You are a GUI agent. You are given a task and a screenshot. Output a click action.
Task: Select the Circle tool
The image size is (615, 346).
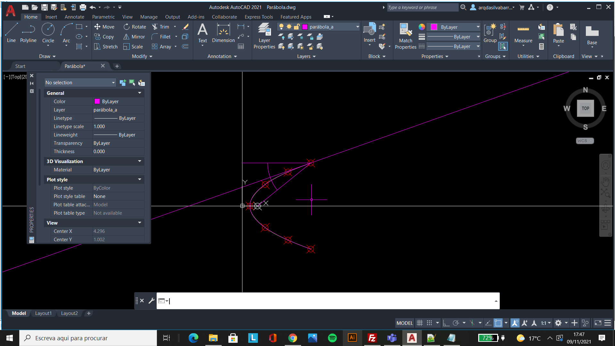[x=48, y=33]
